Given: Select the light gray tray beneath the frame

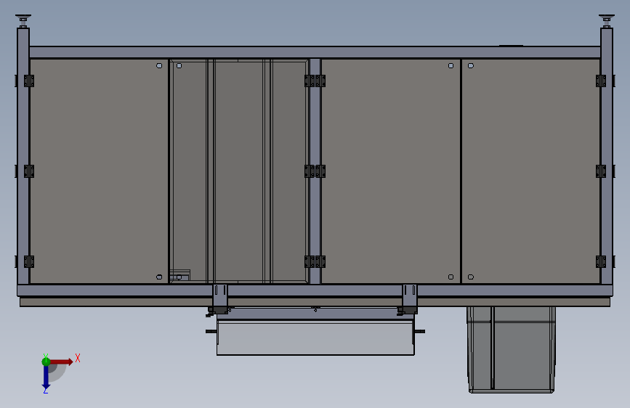Looking at the screenshot, I should (x=315, y=338).
